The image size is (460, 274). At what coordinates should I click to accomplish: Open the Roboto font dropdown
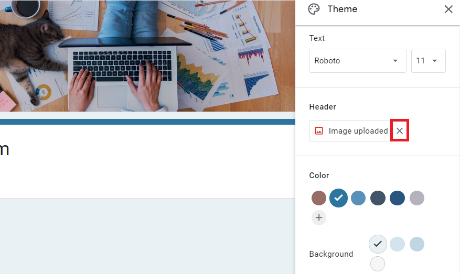[x=357, y=61]
